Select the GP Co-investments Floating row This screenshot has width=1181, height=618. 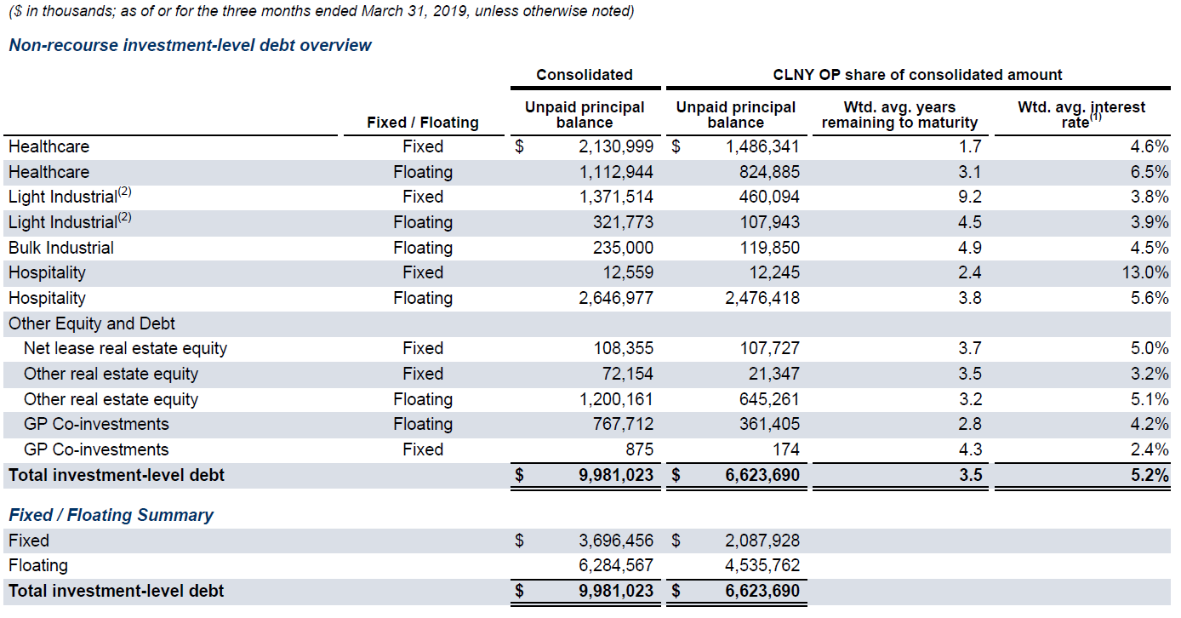point(255,423)
